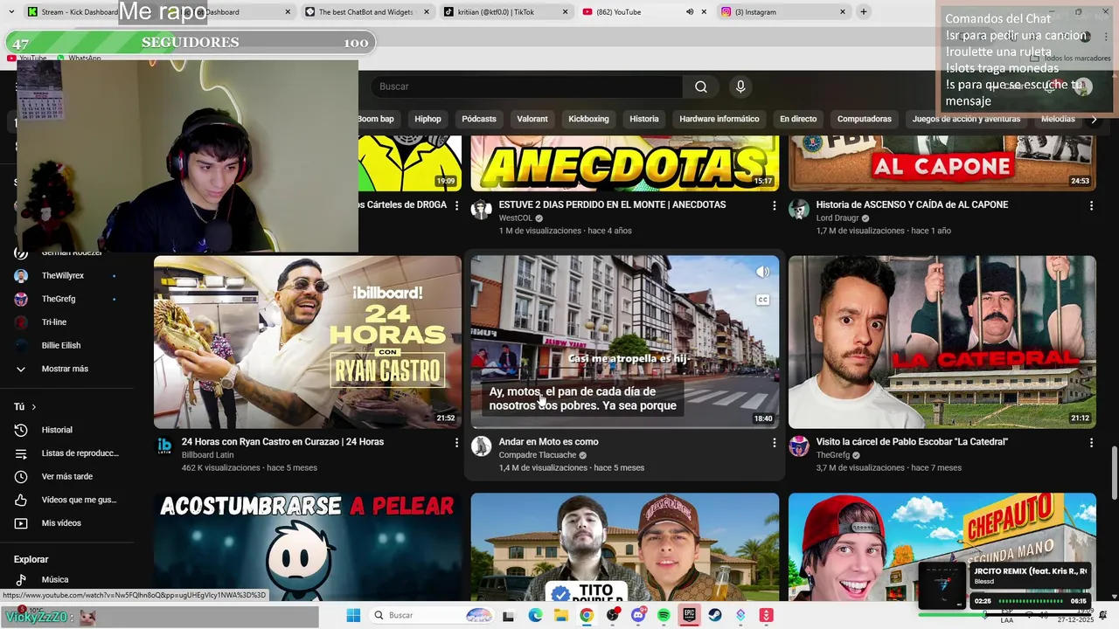
Task: Toggle subtitles CC on the video preview
Action: point(762,300)
